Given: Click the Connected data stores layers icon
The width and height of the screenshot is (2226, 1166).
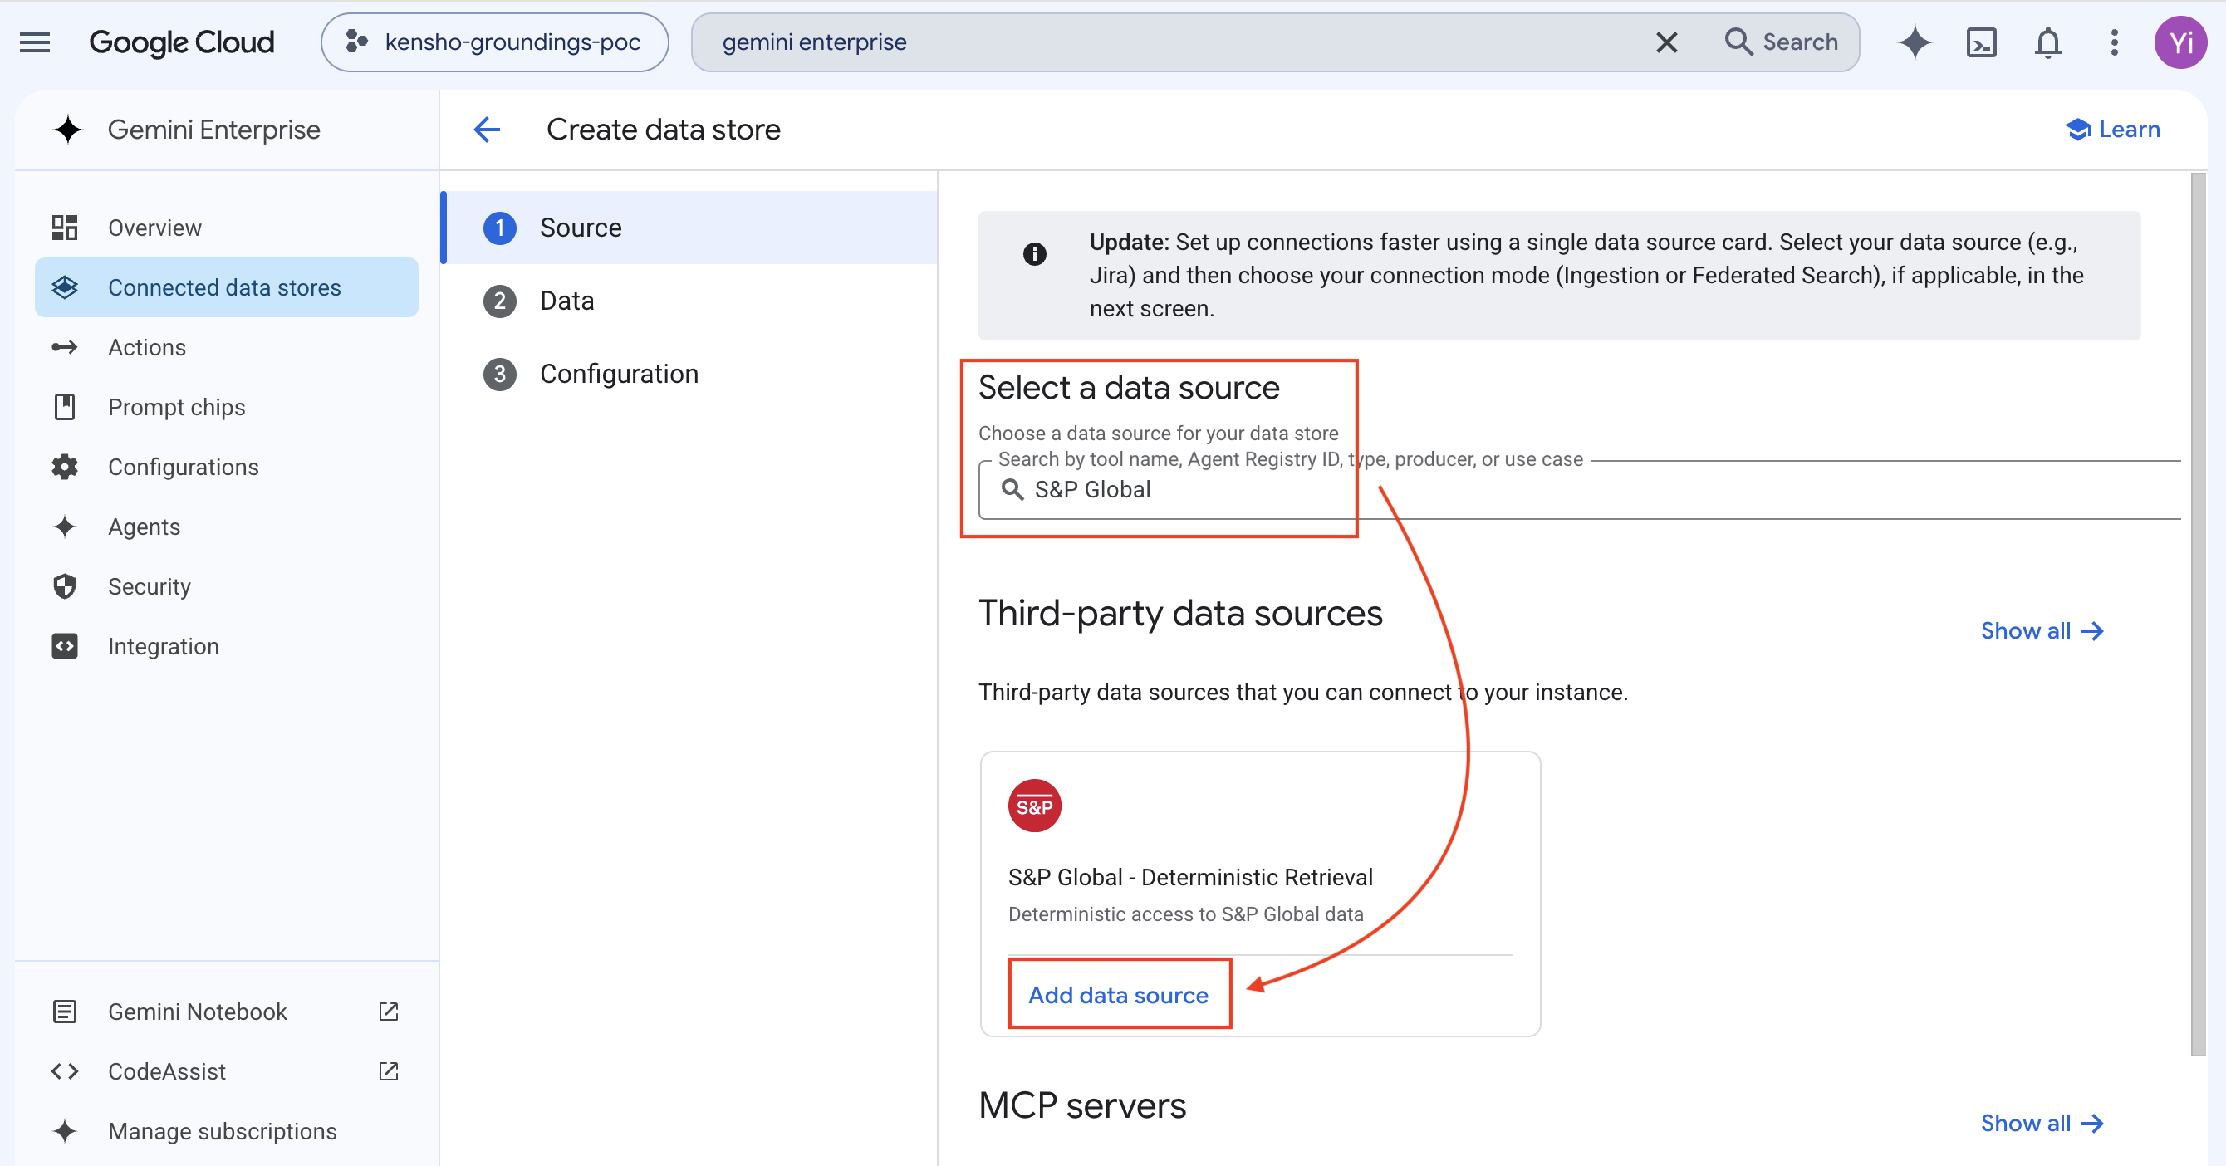Looking at the screenshot, I should 65,287.
